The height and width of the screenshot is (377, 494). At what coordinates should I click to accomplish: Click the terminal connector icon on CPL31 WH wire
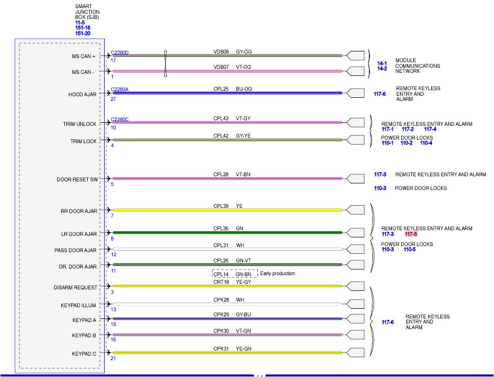(x=355, y=249)
